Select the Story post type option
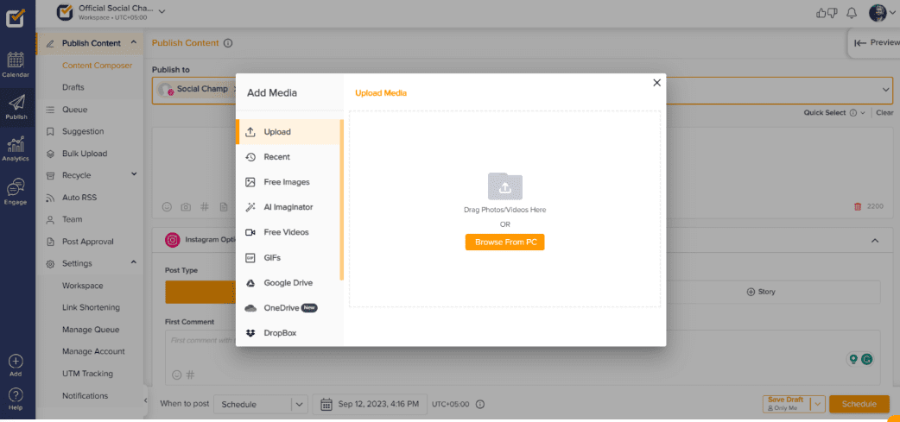 (761, 292)
